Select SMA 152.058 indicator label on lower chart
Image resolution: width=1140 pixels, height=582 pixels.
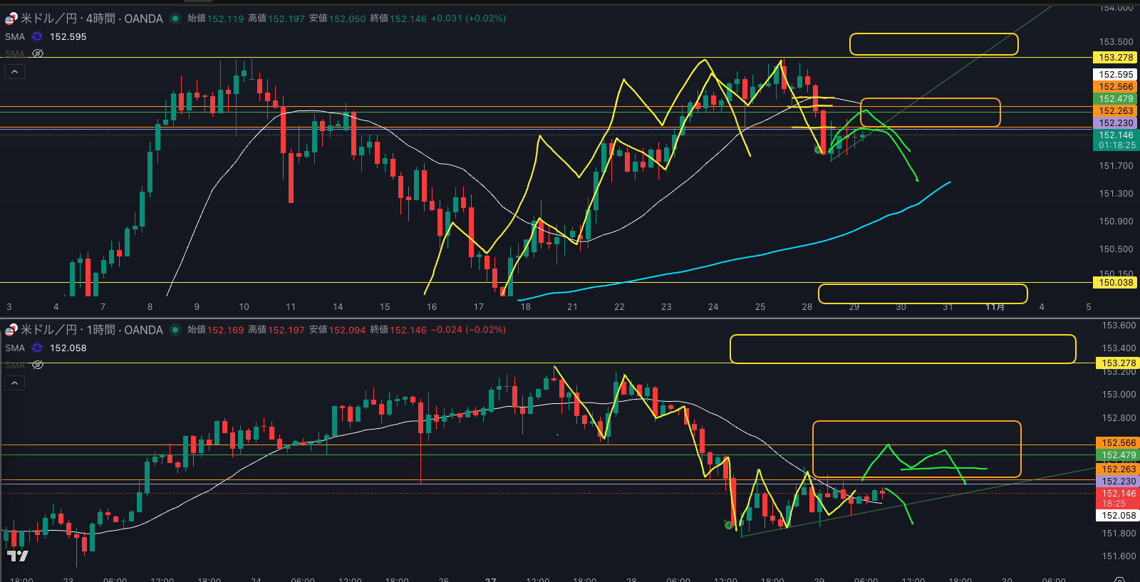pos(15,348)
